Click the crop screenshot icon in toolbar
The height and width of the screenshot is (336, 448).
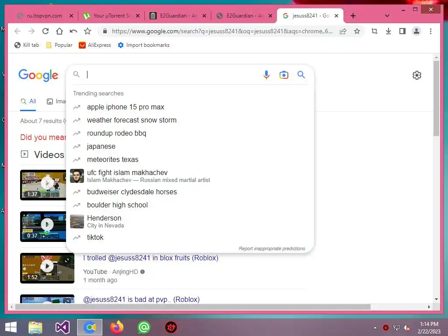(374, 31)
